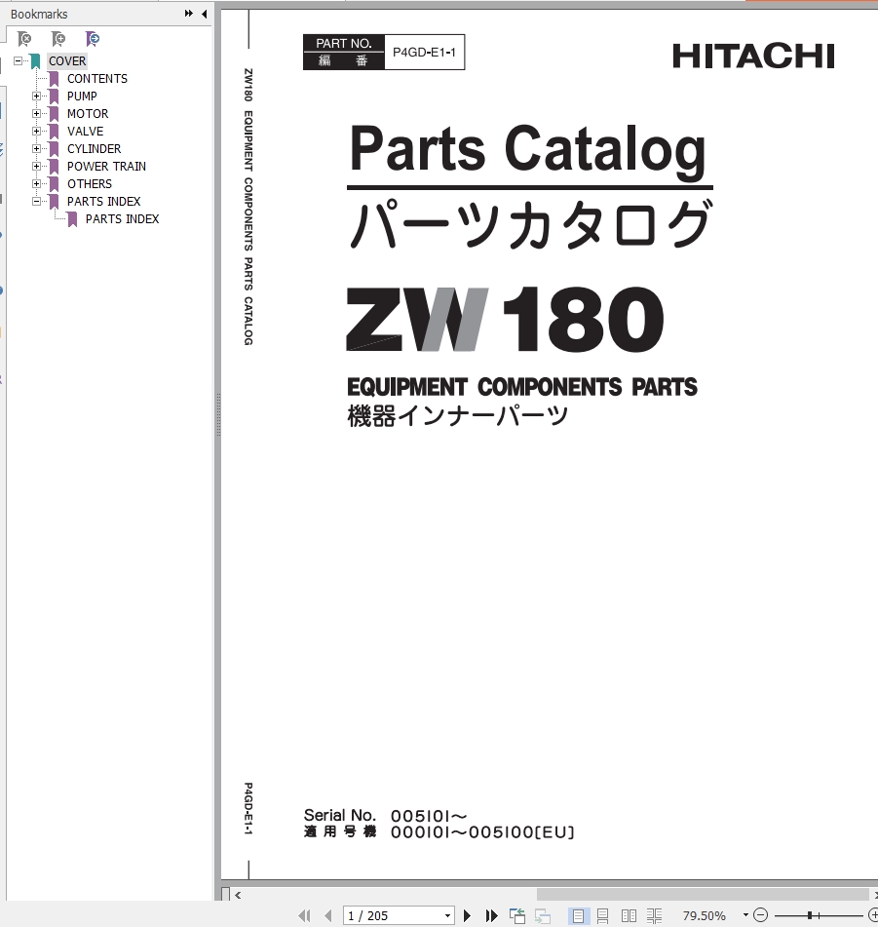Click the horizontal scrollbar under the page
Viewport: 878px width, 927px height.
point(703,895)
